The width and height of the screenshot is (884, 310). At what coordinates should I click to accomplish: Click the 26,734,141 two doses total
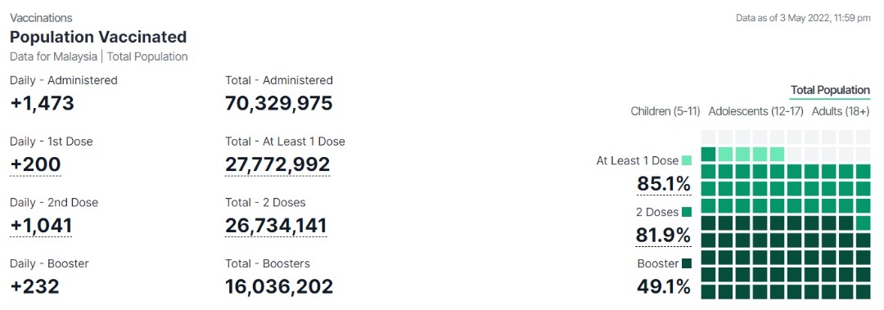(276, 226)
